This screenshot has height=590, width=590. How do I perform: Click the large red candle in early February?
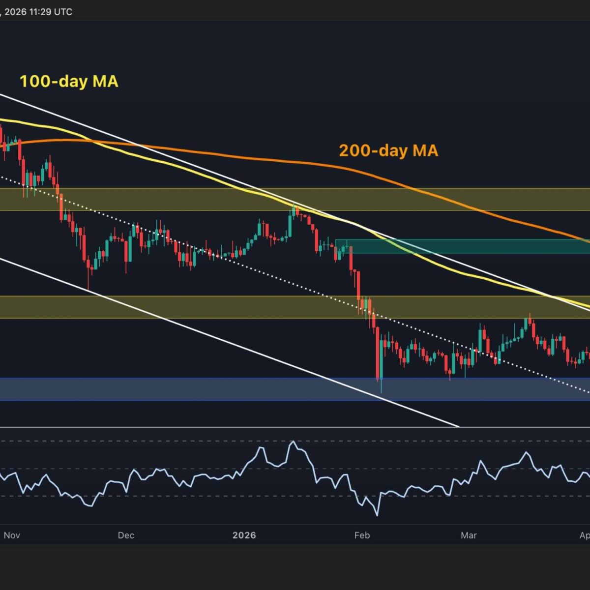tap(378, 354)
